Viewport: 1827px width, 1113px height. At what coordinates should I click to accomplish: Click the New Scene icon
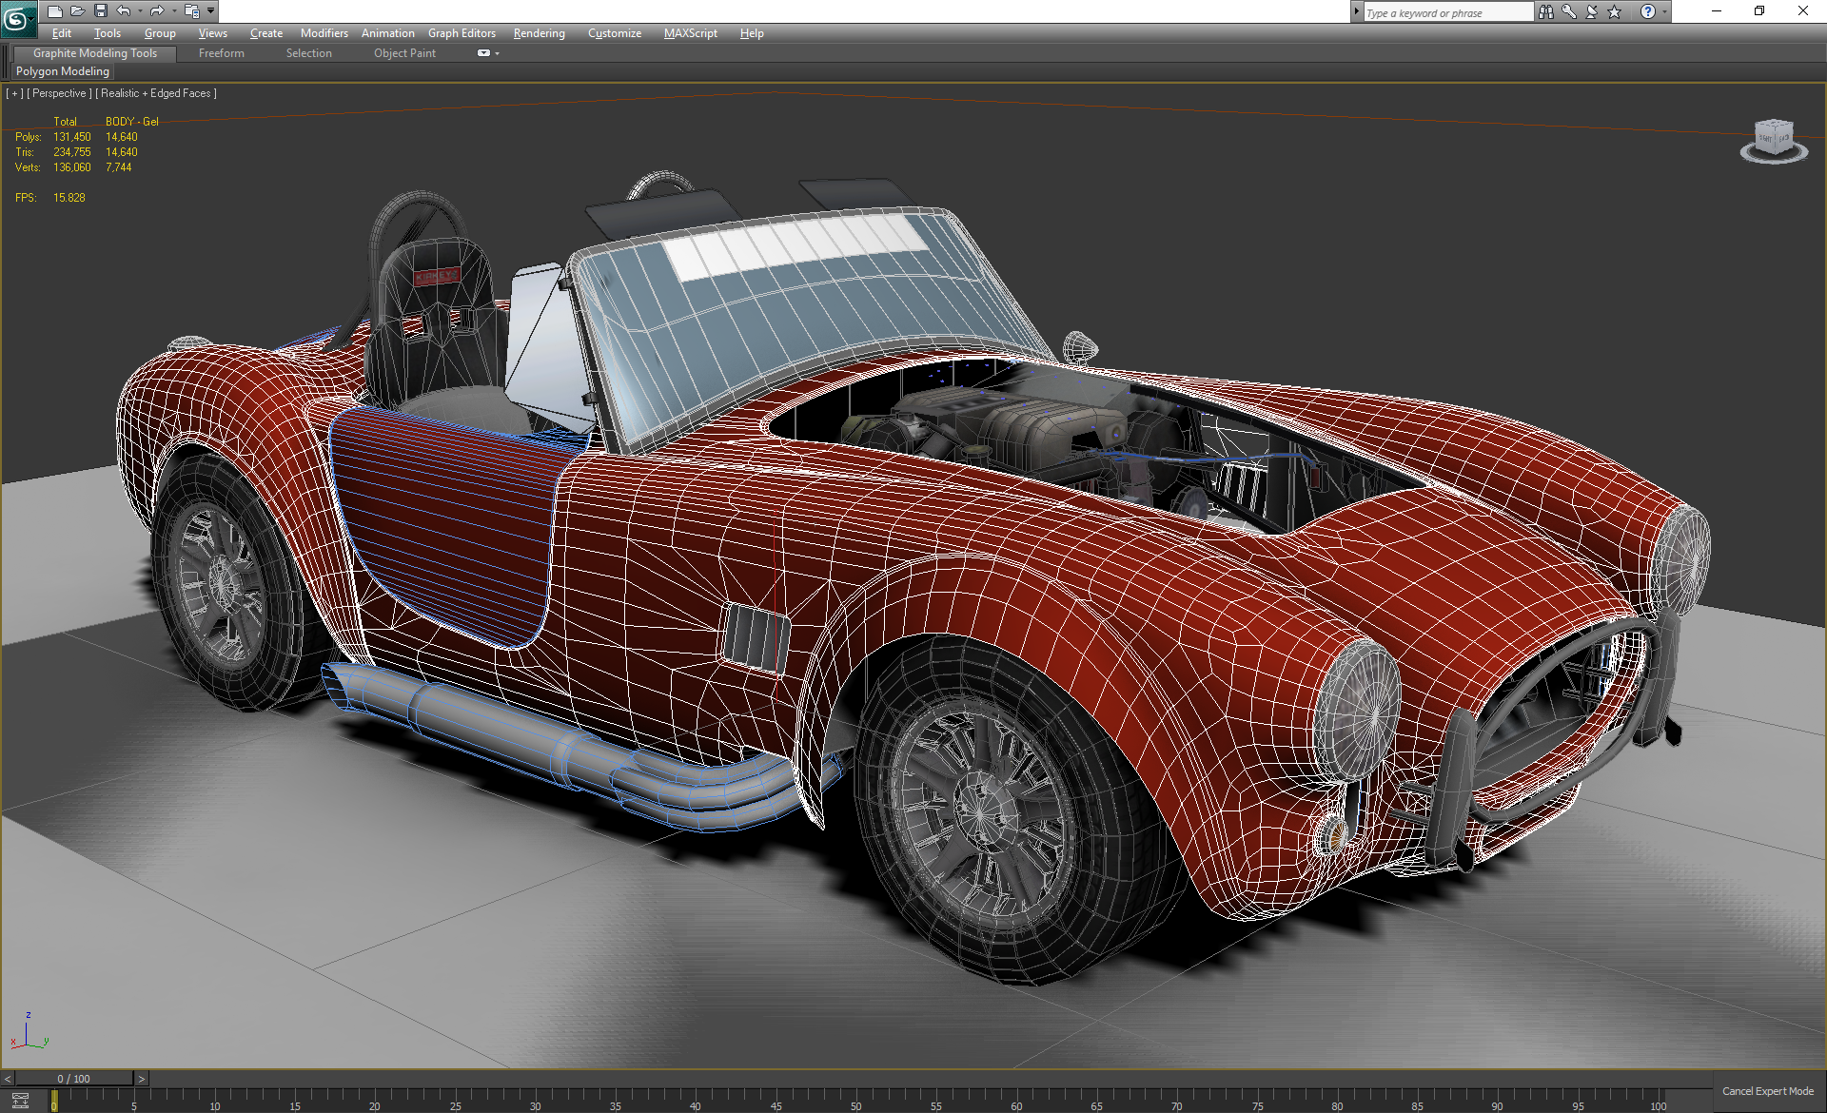54,11
